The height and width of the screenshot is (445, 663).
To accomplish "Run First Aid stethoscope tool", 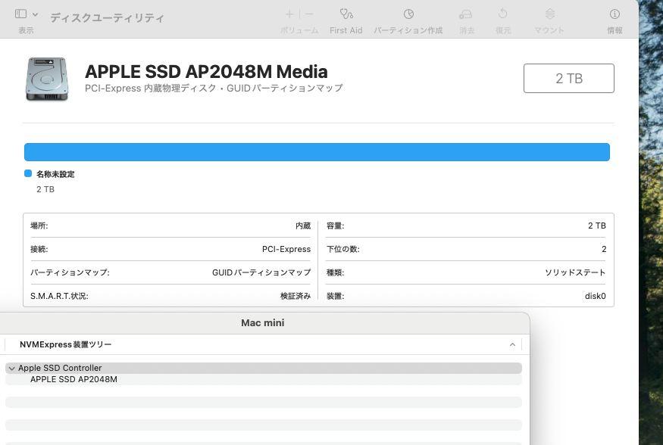I will (x=346, y=14).
